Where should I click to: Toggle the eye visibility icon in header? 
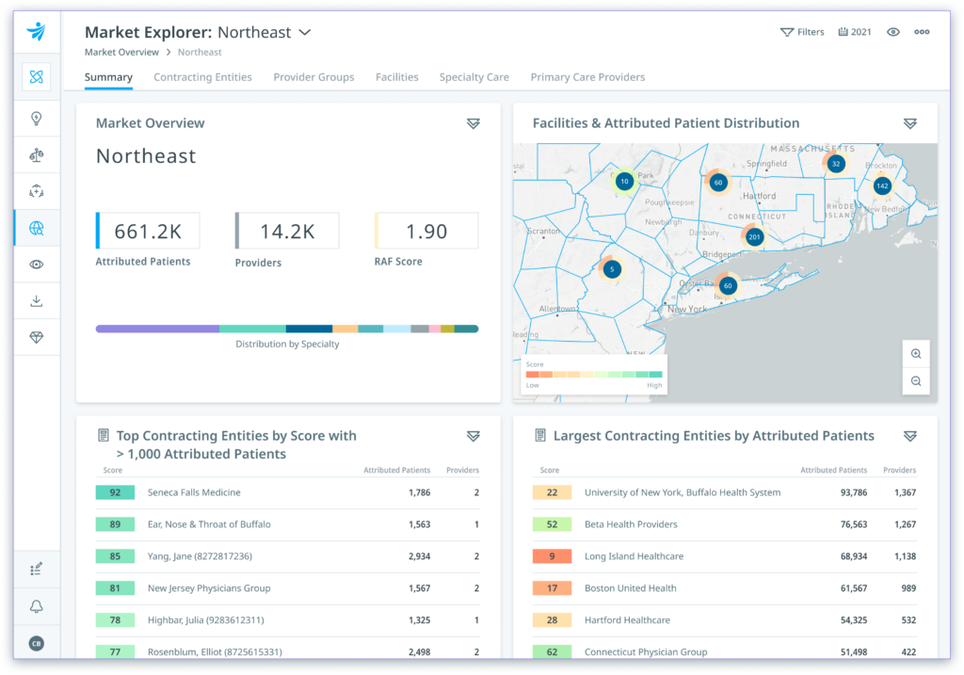(893, 32)
